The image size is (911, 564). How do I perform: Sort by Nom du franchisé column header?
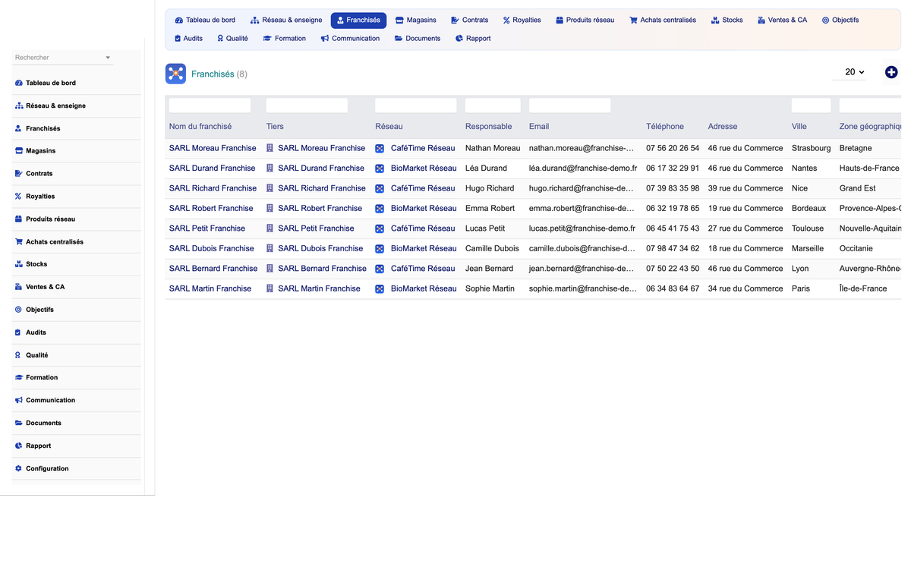200,127
